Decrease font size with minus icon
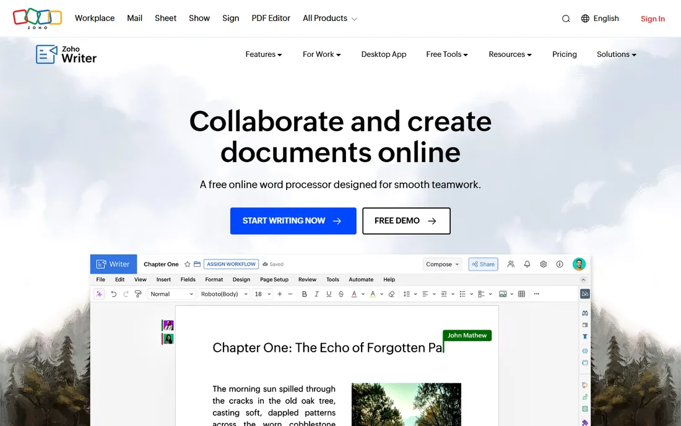681x426 pixels. click(290, 294)
